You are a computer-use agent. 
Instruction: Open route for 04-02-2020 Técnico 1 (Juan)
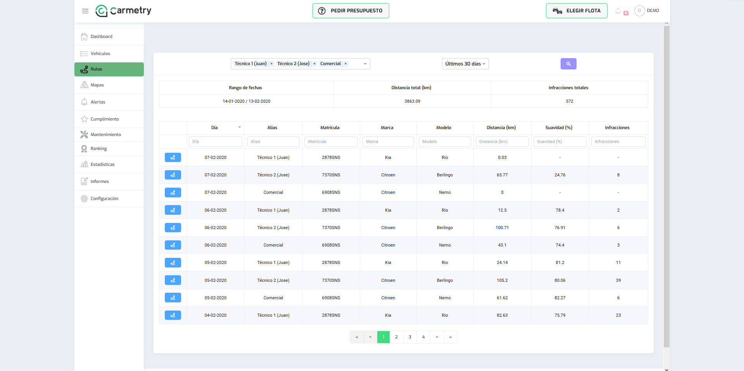point(173,315)
